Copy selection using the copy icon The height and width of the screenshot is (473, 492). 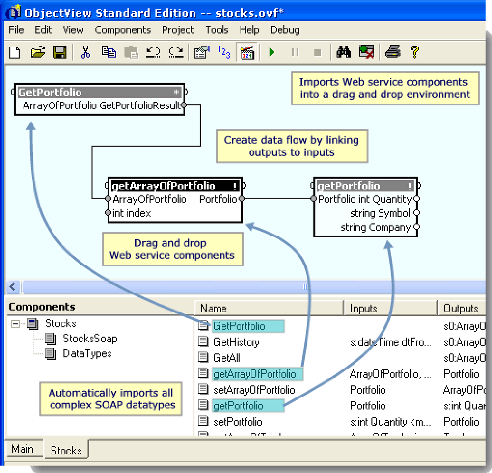click(109, 52)
